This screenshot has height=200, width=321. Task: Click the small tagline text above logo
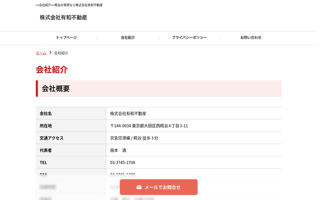tap(69, 5)
